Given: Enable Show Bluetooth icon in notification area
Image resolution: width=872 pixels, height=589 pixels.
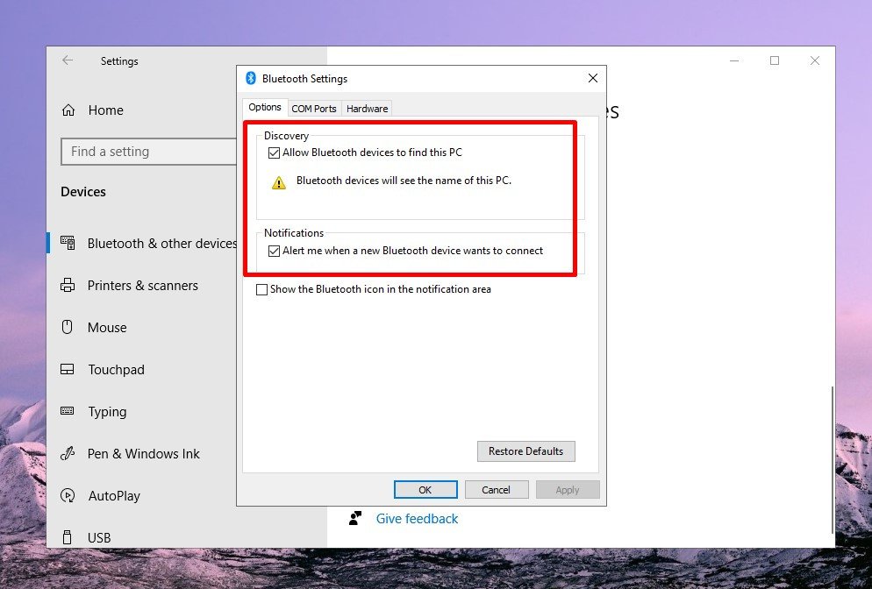Looking at the screenshot, I should coord(261,290).
